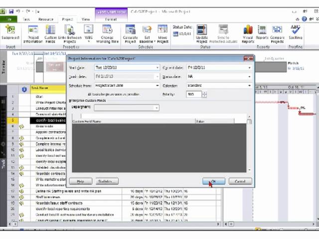
Task: Click the indicator icon on row 14
Action: coord(21,174)
